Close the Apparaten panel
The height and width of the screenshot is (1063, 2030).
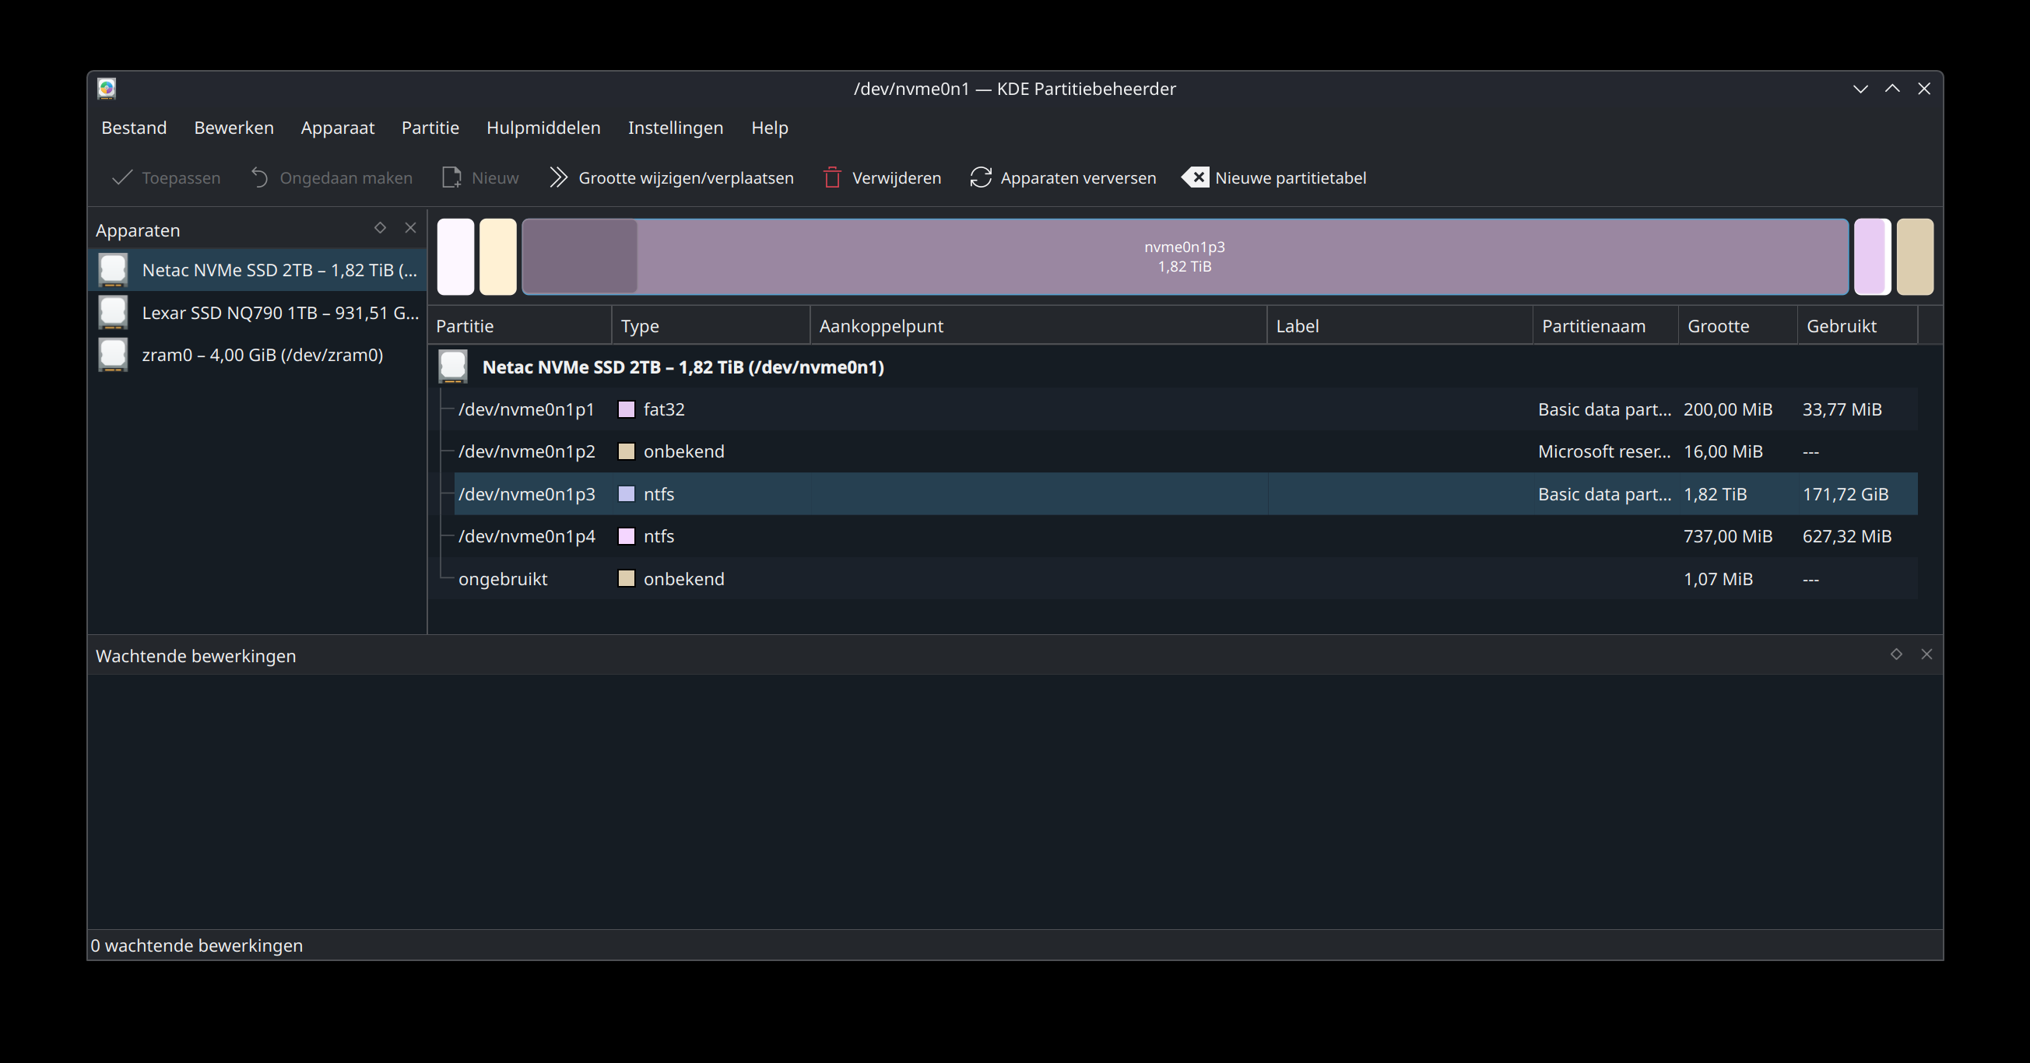(410, 228)
